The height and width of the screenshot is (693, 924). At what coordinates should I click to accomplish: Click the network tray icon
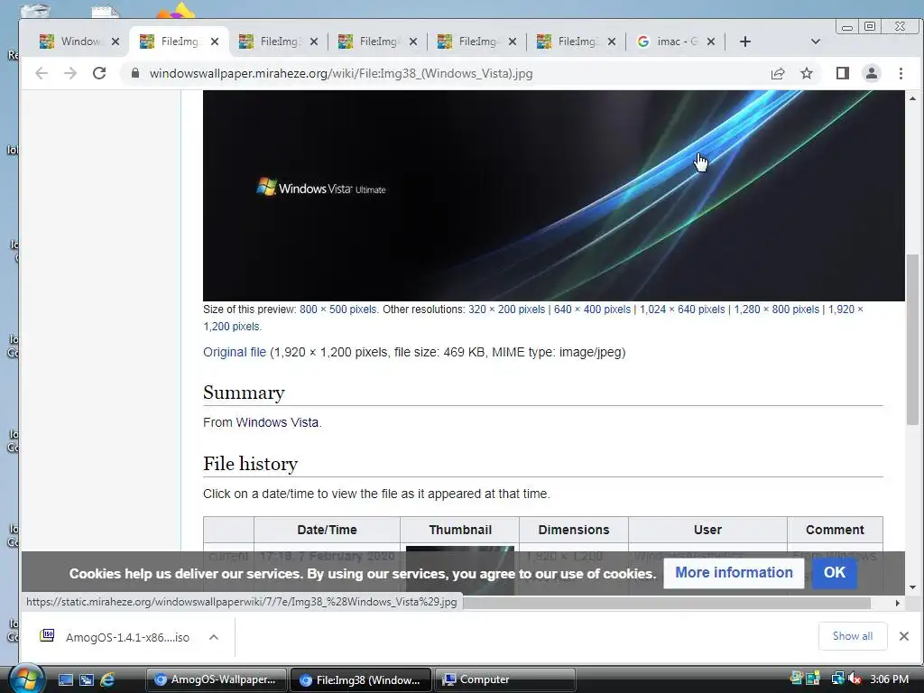point(837,679)
